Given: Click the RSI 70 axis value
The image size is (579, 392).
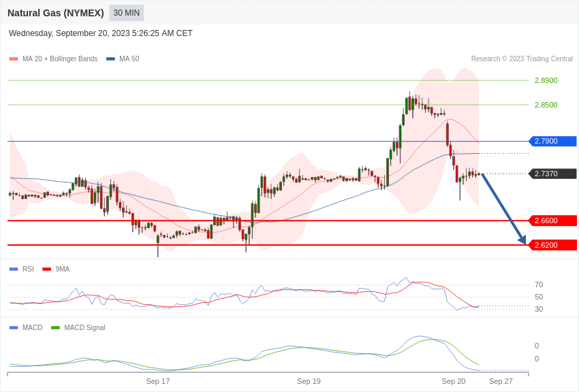Looking at the screenshot, I should tap(539, 284).
